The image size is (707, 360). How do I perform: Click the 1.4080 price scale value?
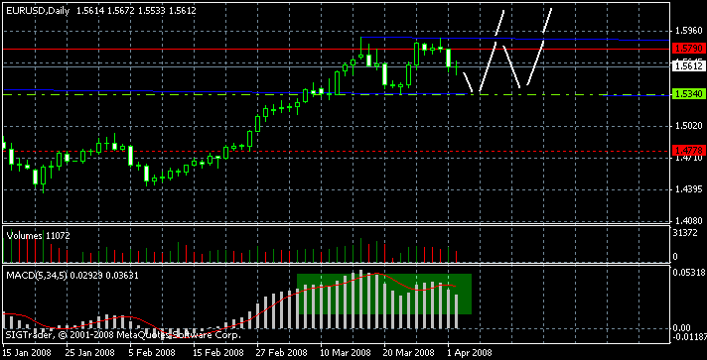[x=689, y=221]
